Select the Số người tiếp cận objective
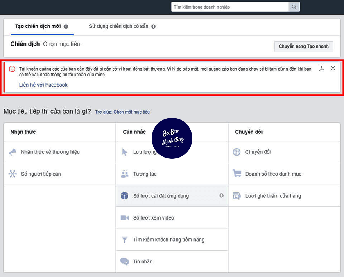Image resolution: width=344 pixels, height=277 pixels. tap(41, 174)
